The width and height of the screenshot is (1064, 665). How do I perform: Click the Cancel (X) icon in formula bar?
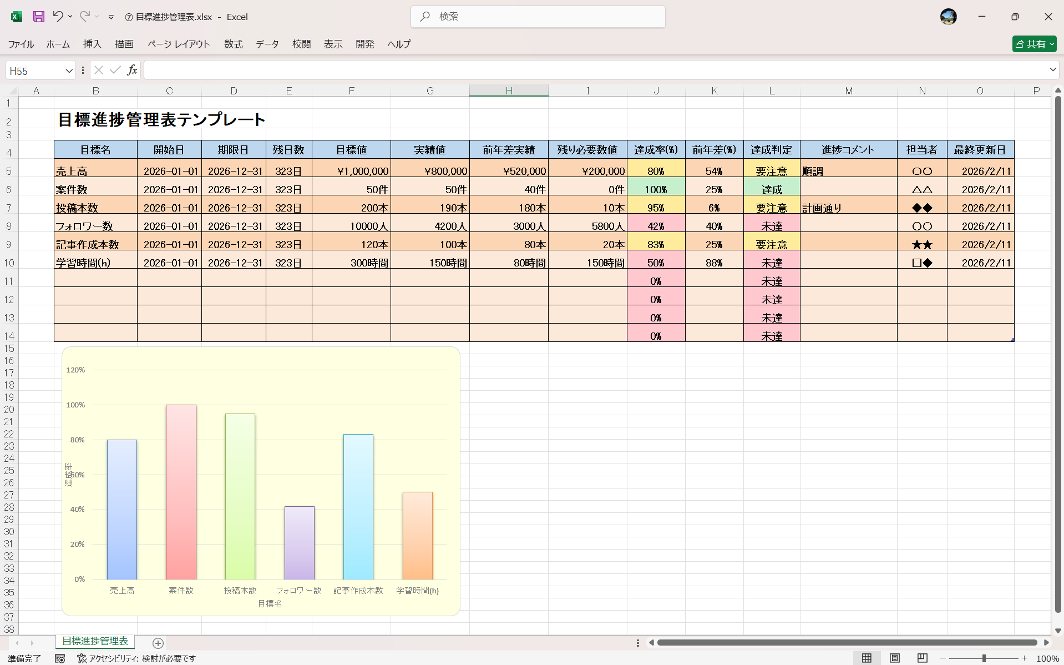(x=98, y=70)
